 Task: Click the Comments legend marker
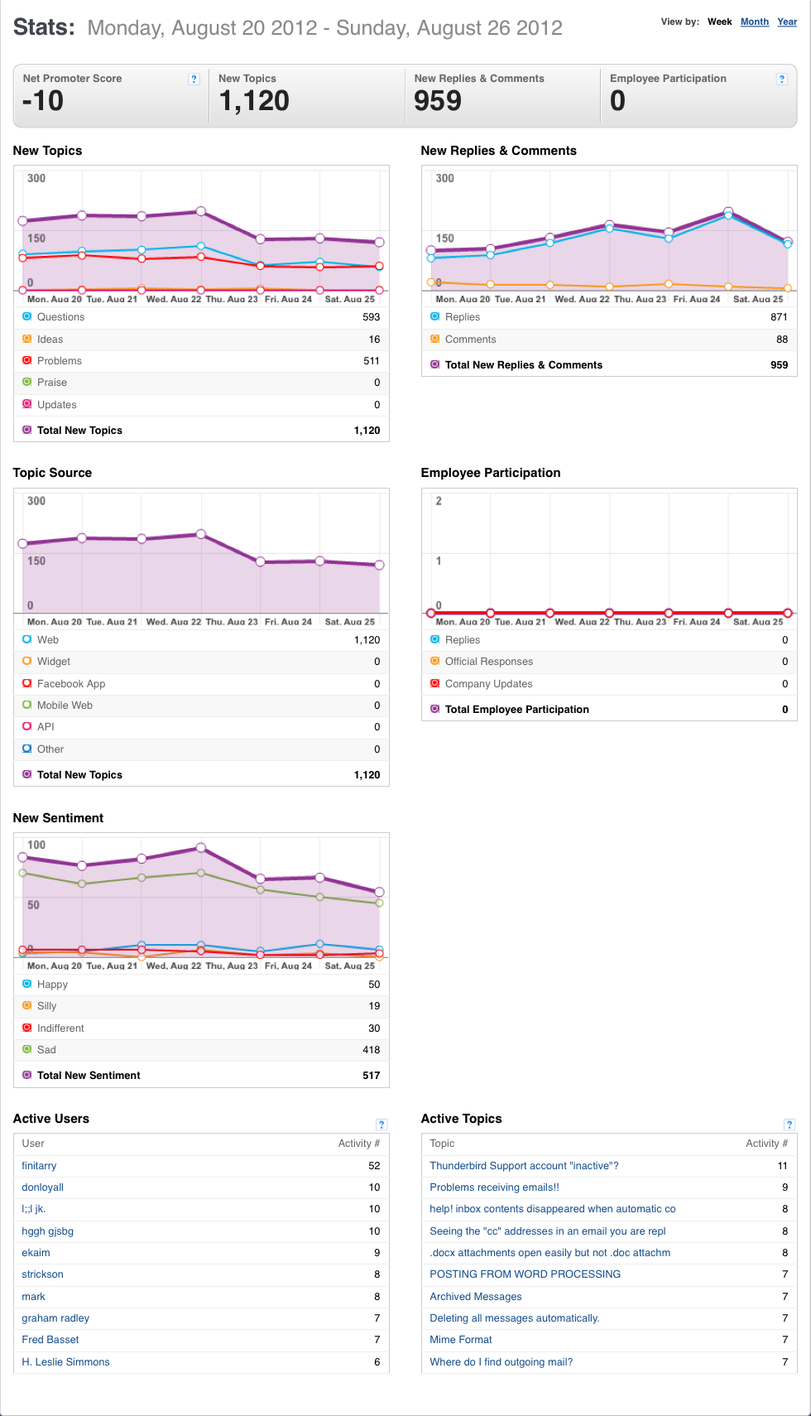(x=435, y=339)
